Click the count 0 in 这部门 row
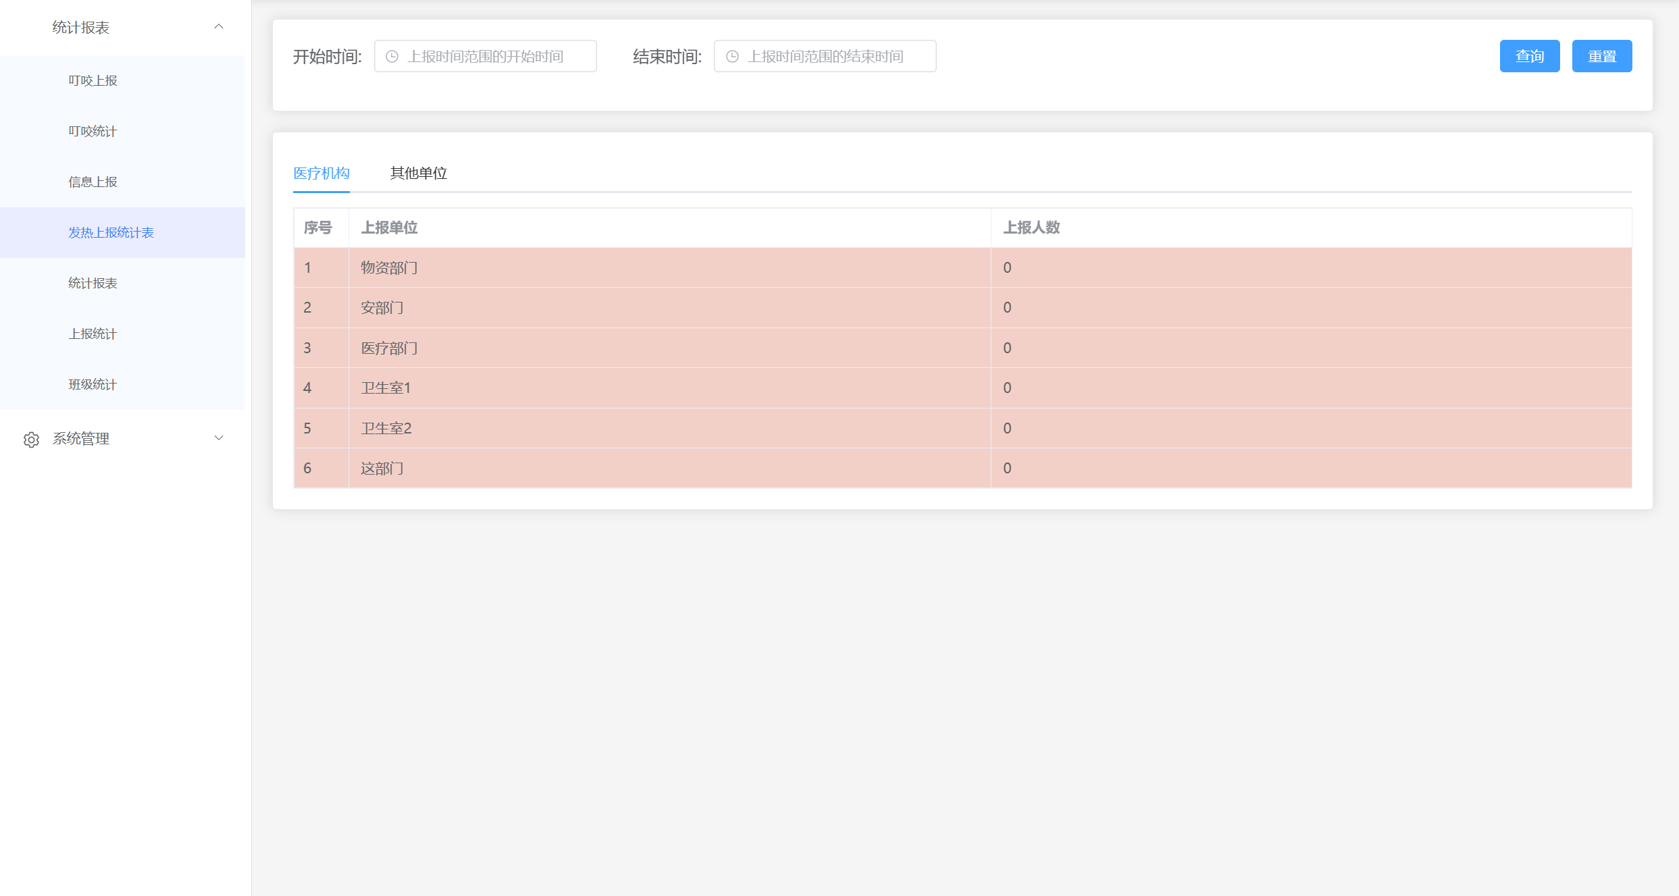1679x896 pixels. point(1007,469)
